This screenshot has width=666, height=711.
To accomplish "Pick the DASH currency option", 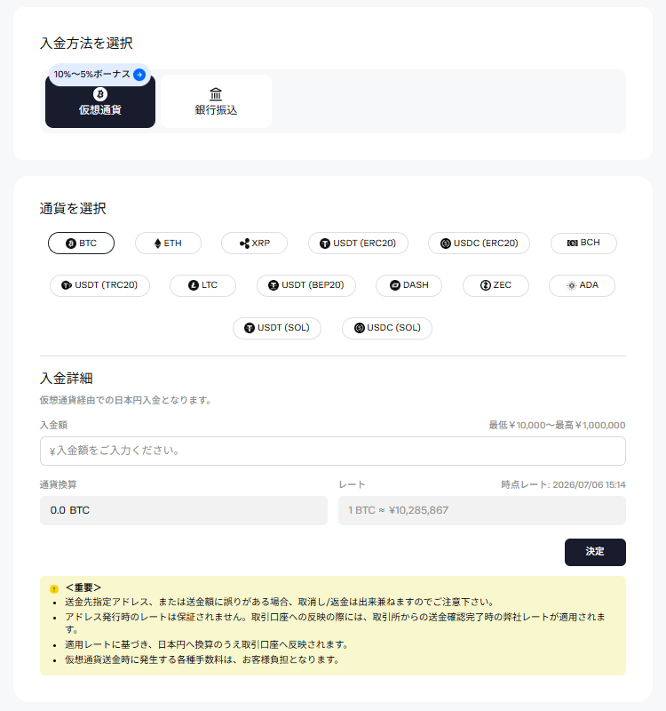I will [408, 285].
